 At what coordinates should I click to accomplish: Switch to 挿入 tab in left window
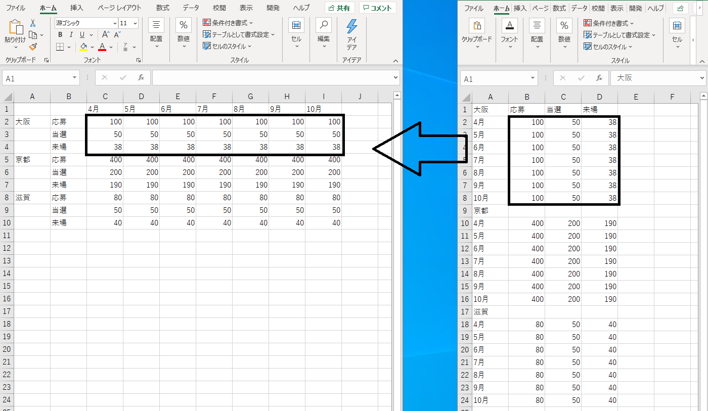77,8
